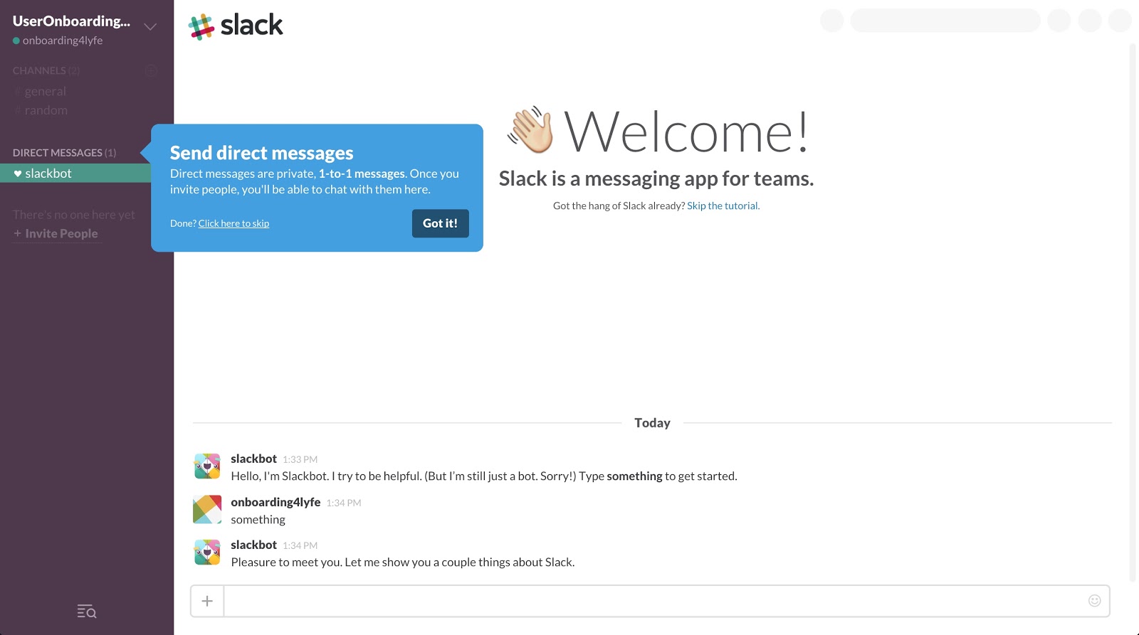Open the quick switcher search icon
The width and height of the screenshot is (1139, 635).
coord(86,612)
